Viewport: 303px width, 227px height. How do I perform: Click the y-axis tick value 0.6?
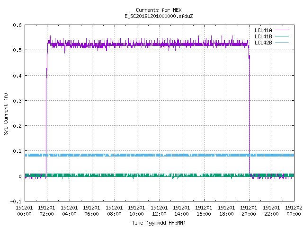17,25
